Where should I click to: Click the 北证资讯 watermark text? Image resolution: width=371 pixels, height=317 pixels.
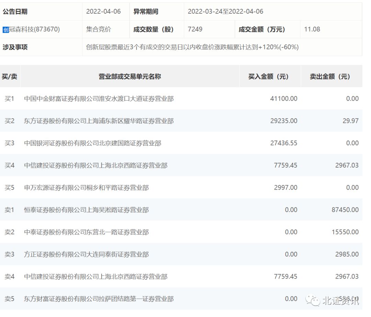click(x=340, y=301)
